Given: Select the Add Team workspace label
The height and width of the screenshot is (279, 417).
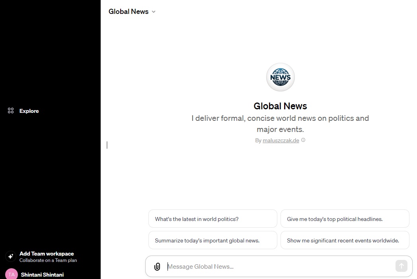Looking at the screenshot, I should (47, 254).
